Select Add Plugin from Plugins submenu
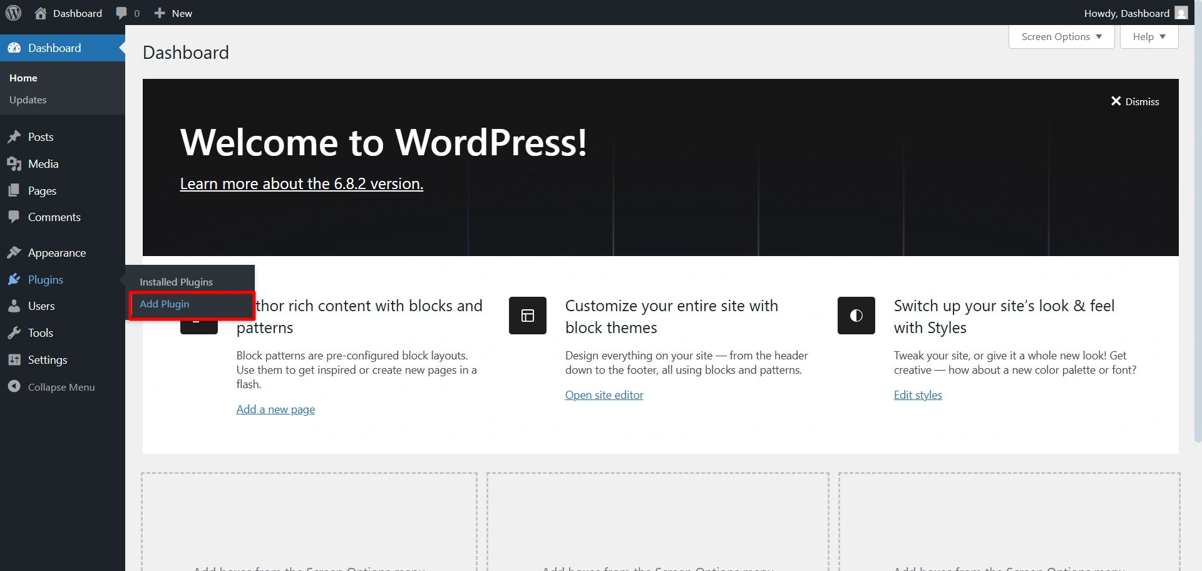The height and width of the screenshot is (571, 1202). 165,304
